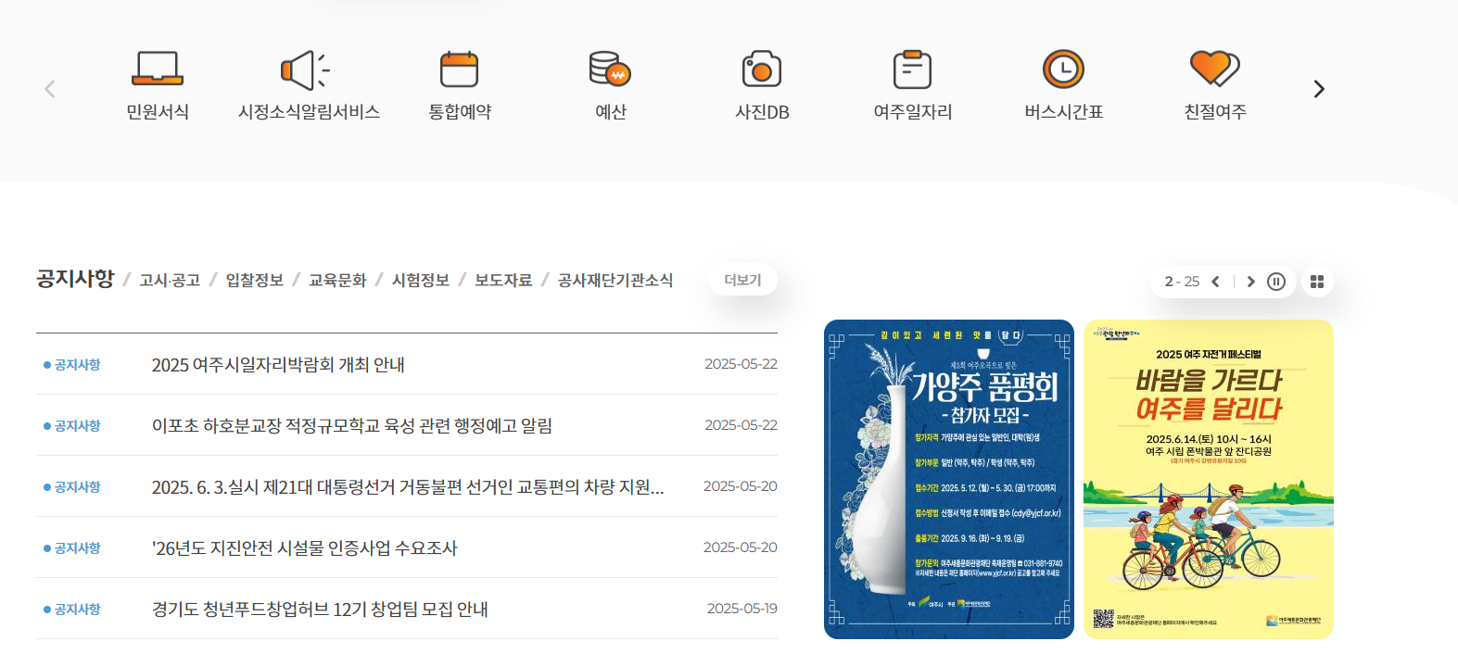
Task: Select the 입찰정보 tab
Action: [x=255, y=281]
